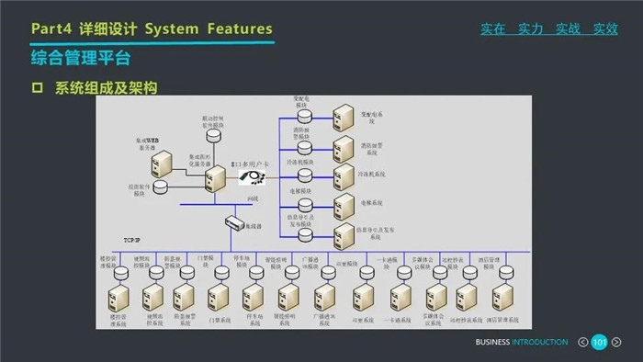
Task: Select the 综合管理平台 heading text
Action: point(81,57)
